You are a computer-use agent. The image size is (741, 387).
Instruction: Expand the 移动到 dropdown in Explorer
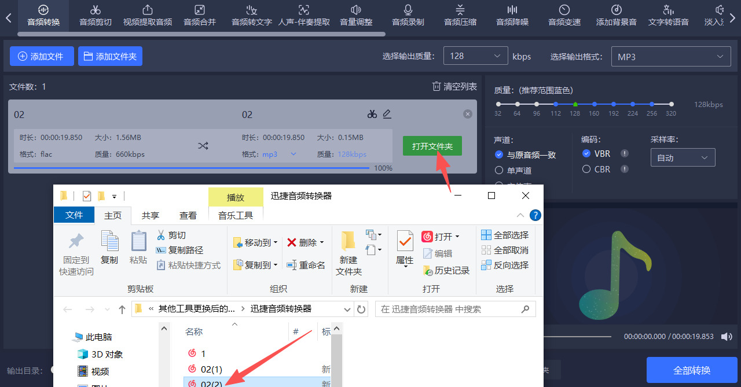click(276, 242)
